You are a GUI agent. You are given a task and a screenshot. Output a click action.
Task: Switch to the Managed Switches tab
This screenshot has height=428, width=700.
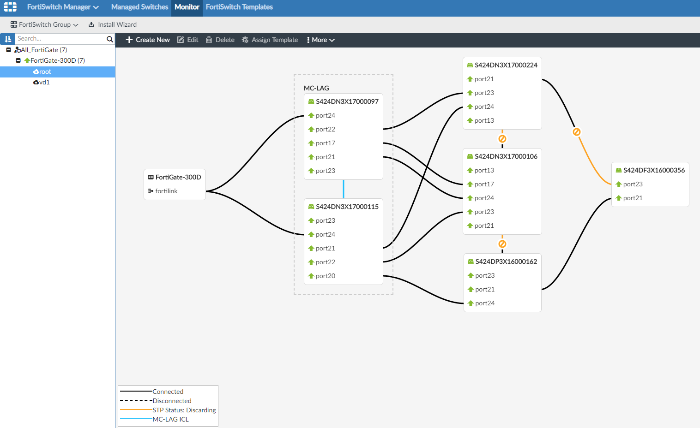pyautogui.click(x=139, y=7)
